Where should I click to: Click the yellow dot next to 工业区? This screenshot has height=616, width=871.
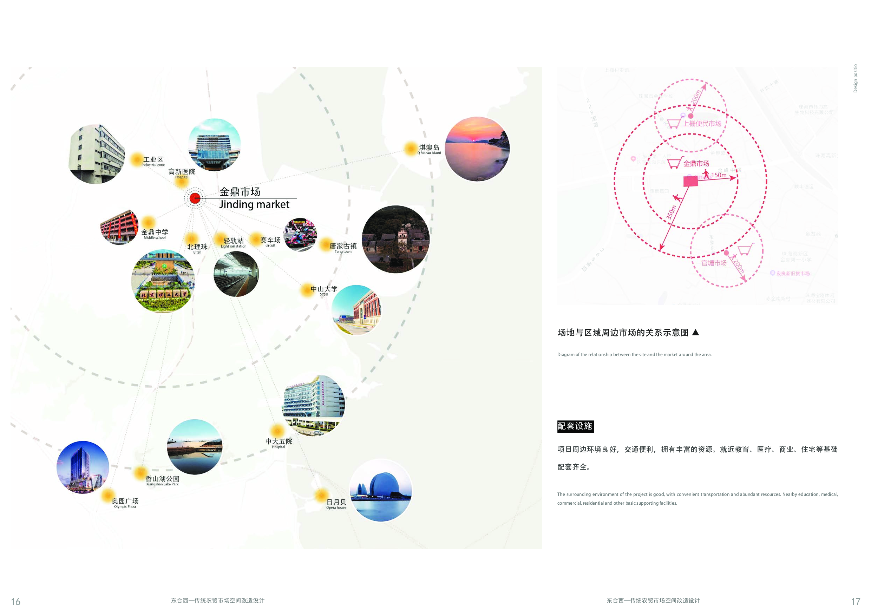[137, 160]
